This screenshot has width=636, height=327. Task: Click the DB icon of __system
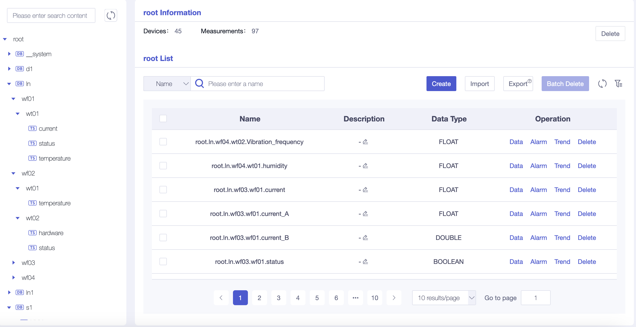[20, 54]
